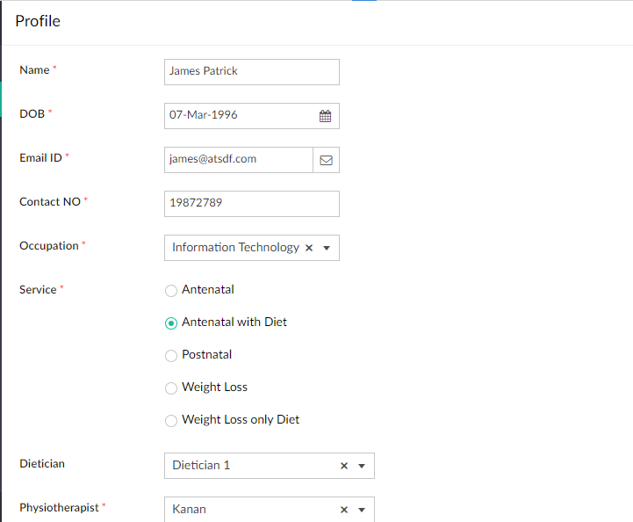Image resolution: width=633 pixels, height=522 pixels.
Task: Select the Antenatal with Diet radio button
Action: [171, 323]
